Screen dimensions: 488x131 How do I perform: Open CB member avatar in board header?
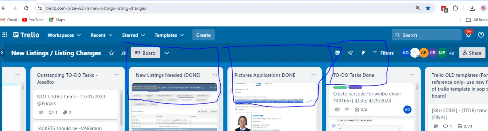tap(433, 53)
